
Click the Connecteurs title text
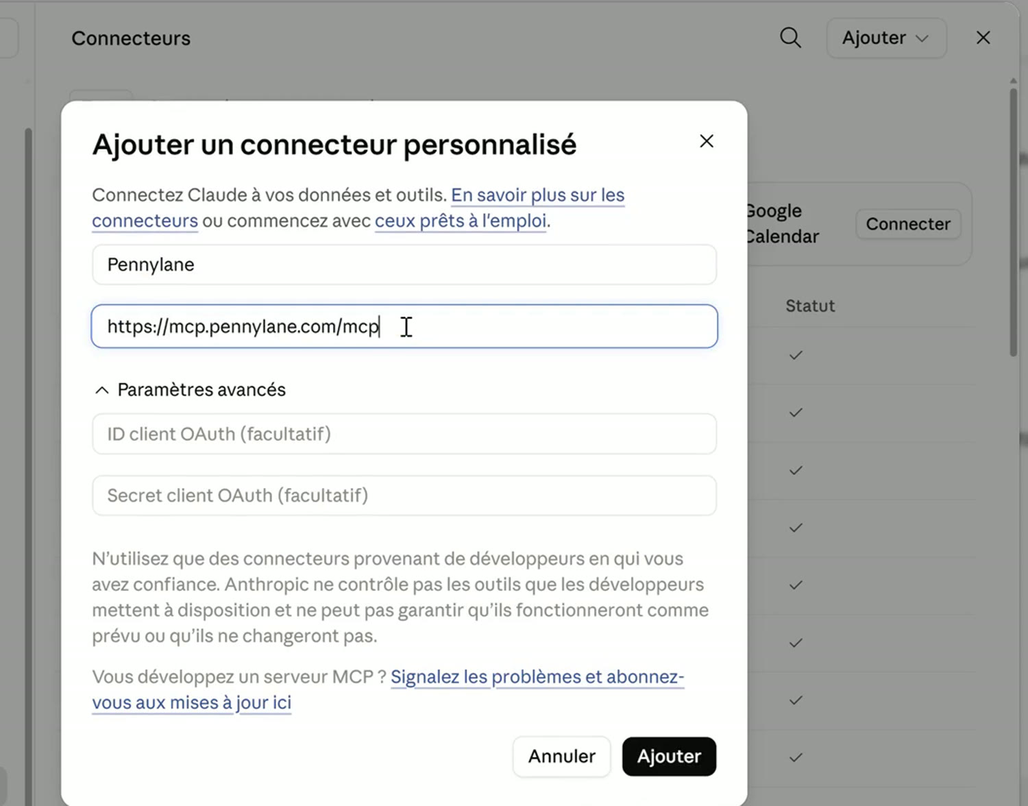131,38
